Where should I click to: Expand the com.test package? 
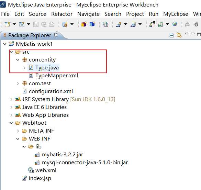pos(18,83)
